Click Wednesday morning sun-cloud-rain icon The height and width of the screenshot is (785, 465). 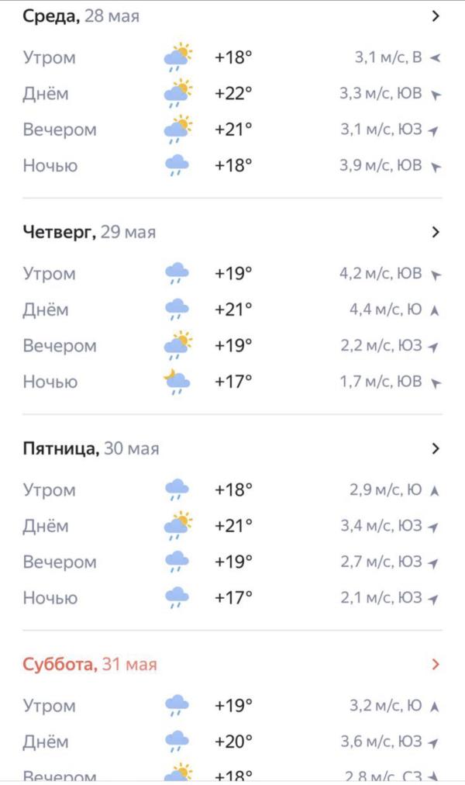(x=178, y=57)
